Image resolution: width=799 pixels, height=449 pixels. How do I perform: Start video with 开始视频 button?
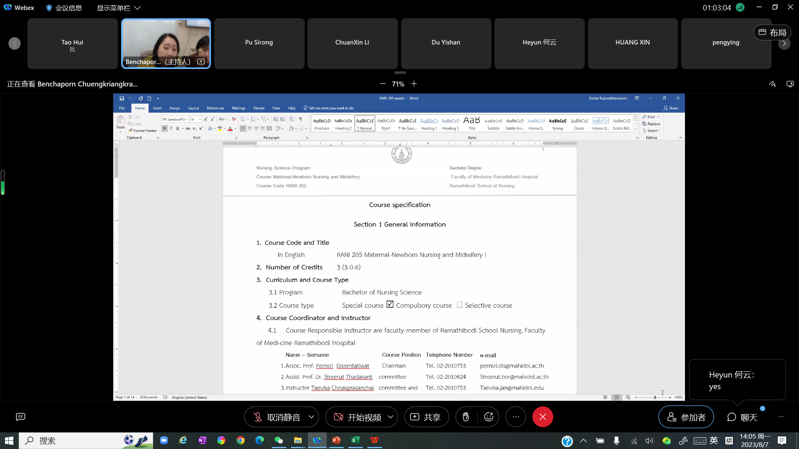pyautogui.click(x=358, y=417)
